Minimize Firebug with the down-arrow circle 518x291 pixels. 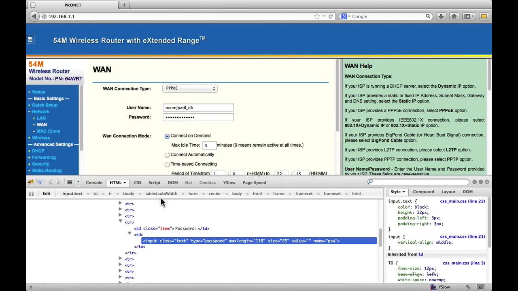(x=475, y=182)
